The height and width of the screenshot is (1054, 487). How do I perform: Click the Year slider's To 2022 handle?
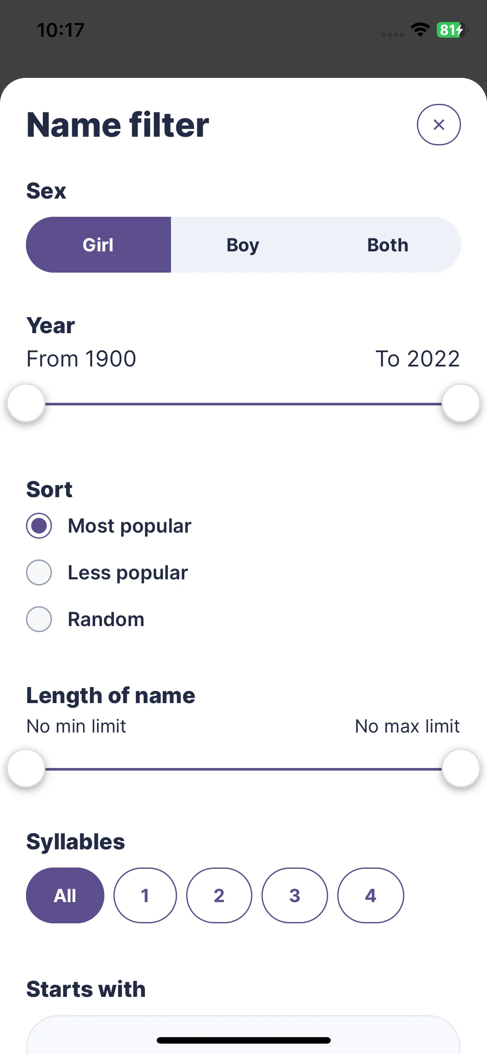click(x=461, y=403)
